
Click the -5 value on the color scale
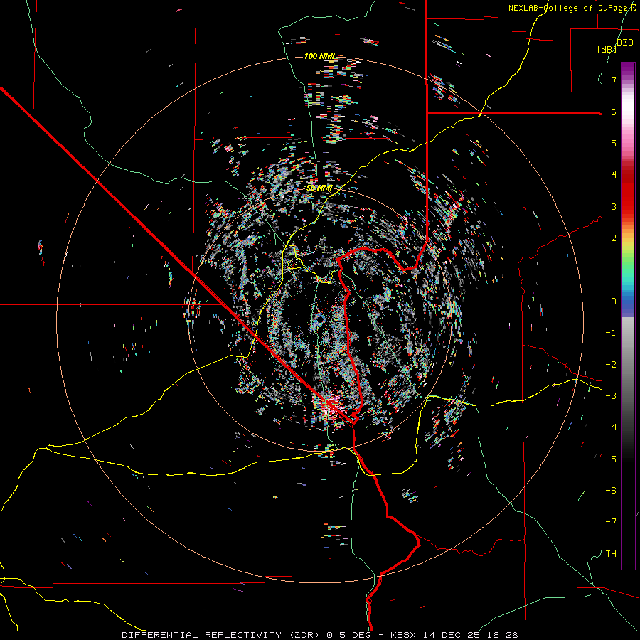[x=611, y=459]
